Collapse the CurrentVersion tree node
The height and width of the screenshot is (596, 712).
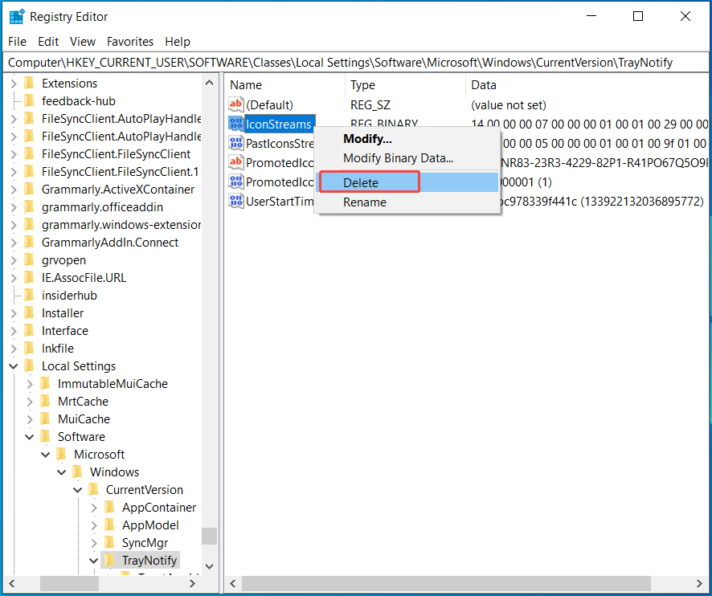tap(77, 489)
